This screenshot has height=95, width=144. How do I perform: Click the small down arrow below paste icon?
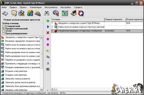click(48, 90)
